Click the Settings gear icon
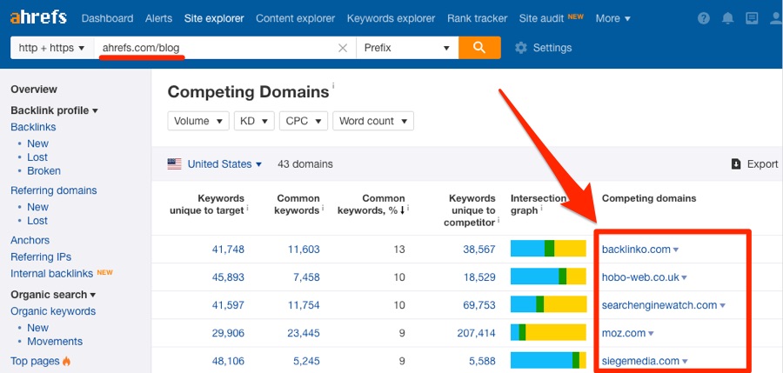 pos(521,48)
